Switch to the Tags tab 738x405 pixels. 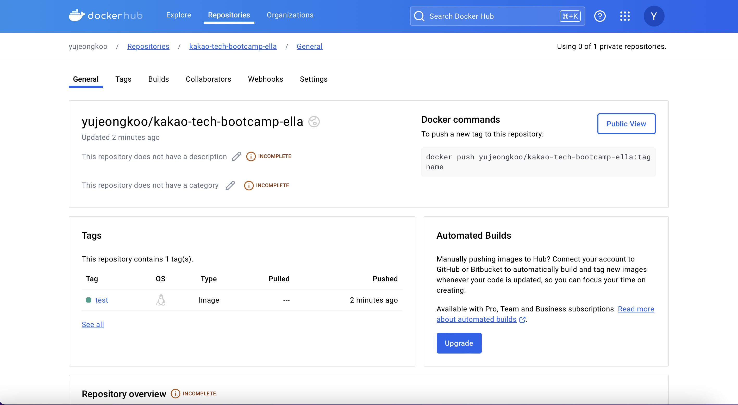click(123, 79)
